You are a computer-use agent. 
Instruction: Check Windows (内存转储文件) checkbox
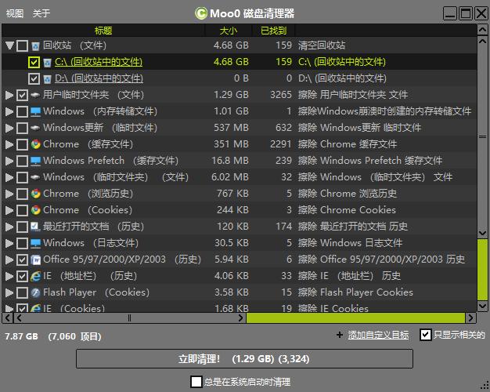[22, 111]
